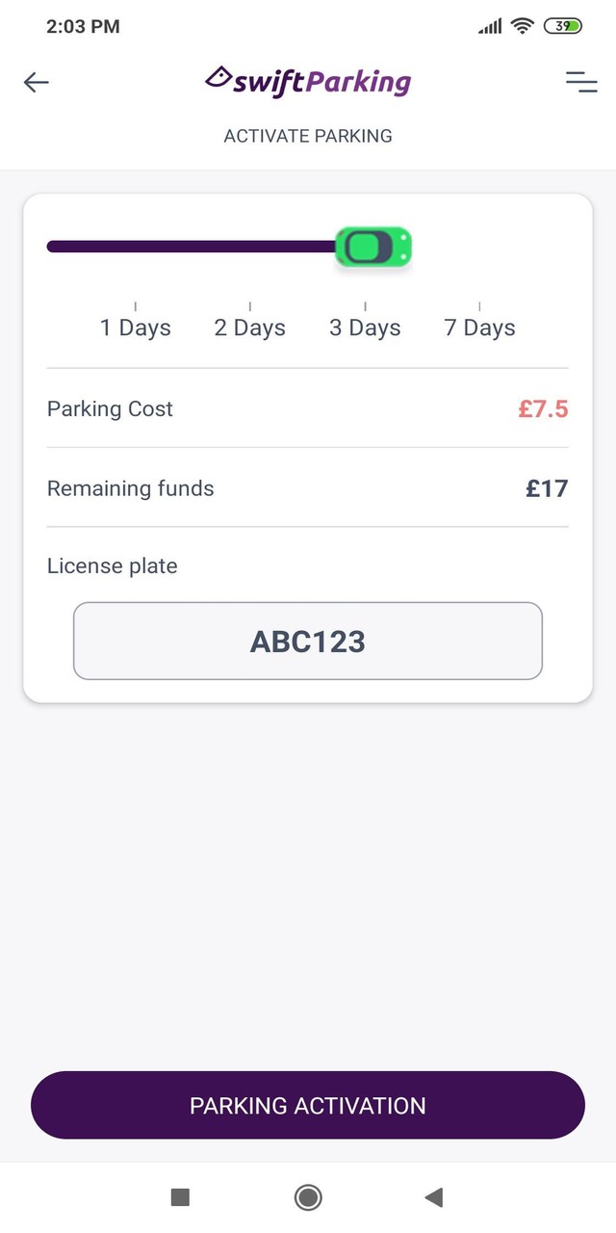Tap the Wi-Fi icon in status bar

point(522,26)
